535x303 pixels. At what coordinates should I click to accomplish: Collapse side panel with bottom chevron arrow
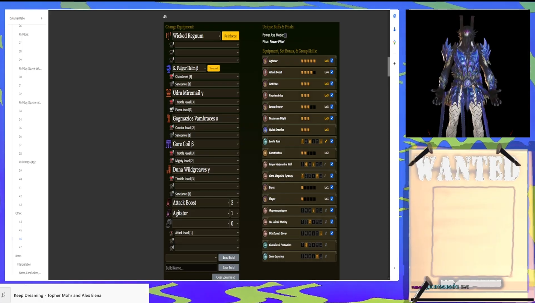tap(394, 268)
